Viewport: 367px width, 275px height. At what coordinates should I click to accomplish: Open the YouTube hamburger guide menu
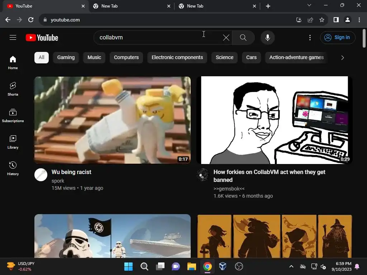coord(13,37)
